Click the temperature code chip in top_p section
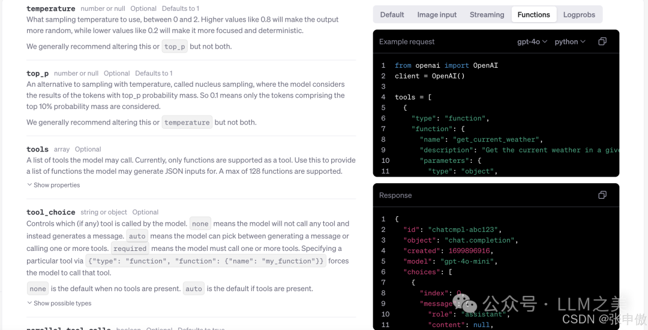Viewport: 648px width, 330px height. click(x=187, y=122)
